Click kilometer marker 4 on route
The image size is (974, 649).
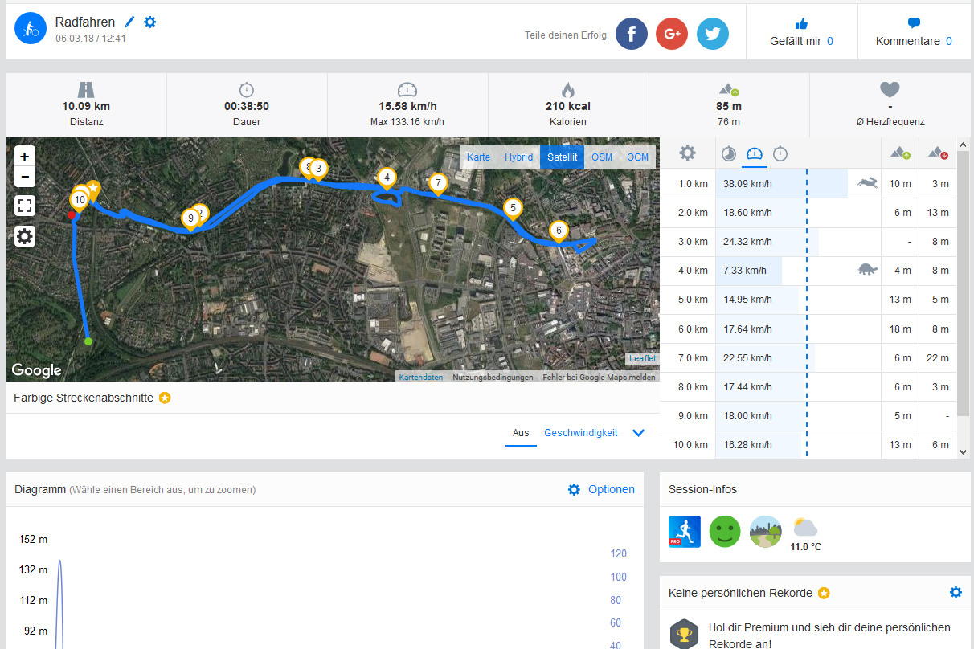(387, 178)
